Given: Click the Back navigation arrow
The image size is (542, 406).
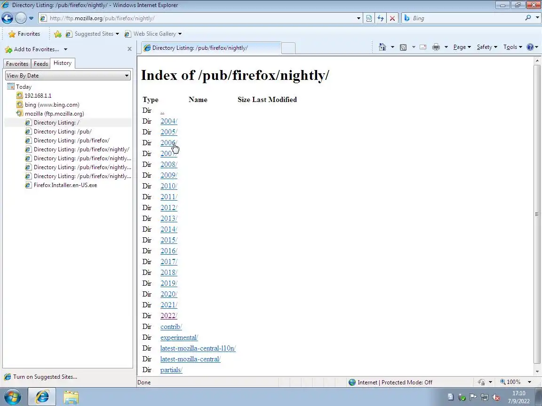Looking at the screenshot, I should coord(7,18).
